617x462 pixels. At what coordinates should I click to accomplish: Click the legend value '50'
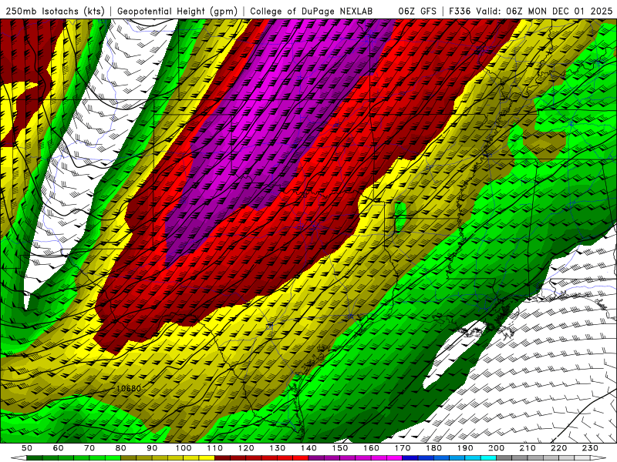27,448
